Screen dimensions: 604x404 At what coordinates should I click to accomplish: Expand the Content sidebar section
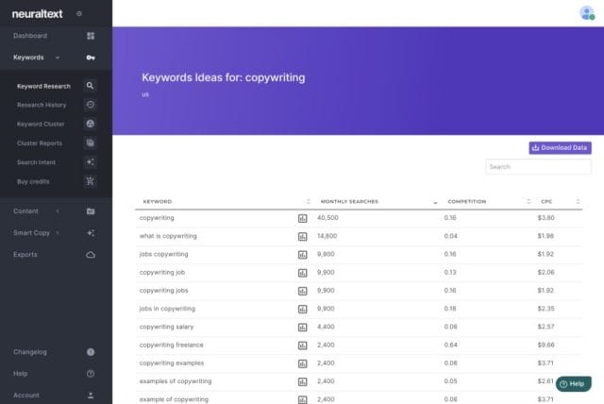[x=38, y=210]
